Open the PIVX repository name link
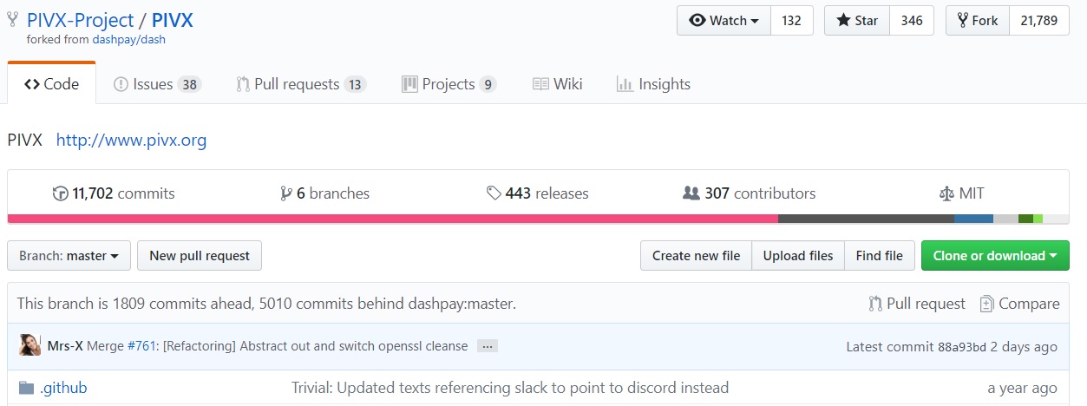 click(x=173, y=20)
